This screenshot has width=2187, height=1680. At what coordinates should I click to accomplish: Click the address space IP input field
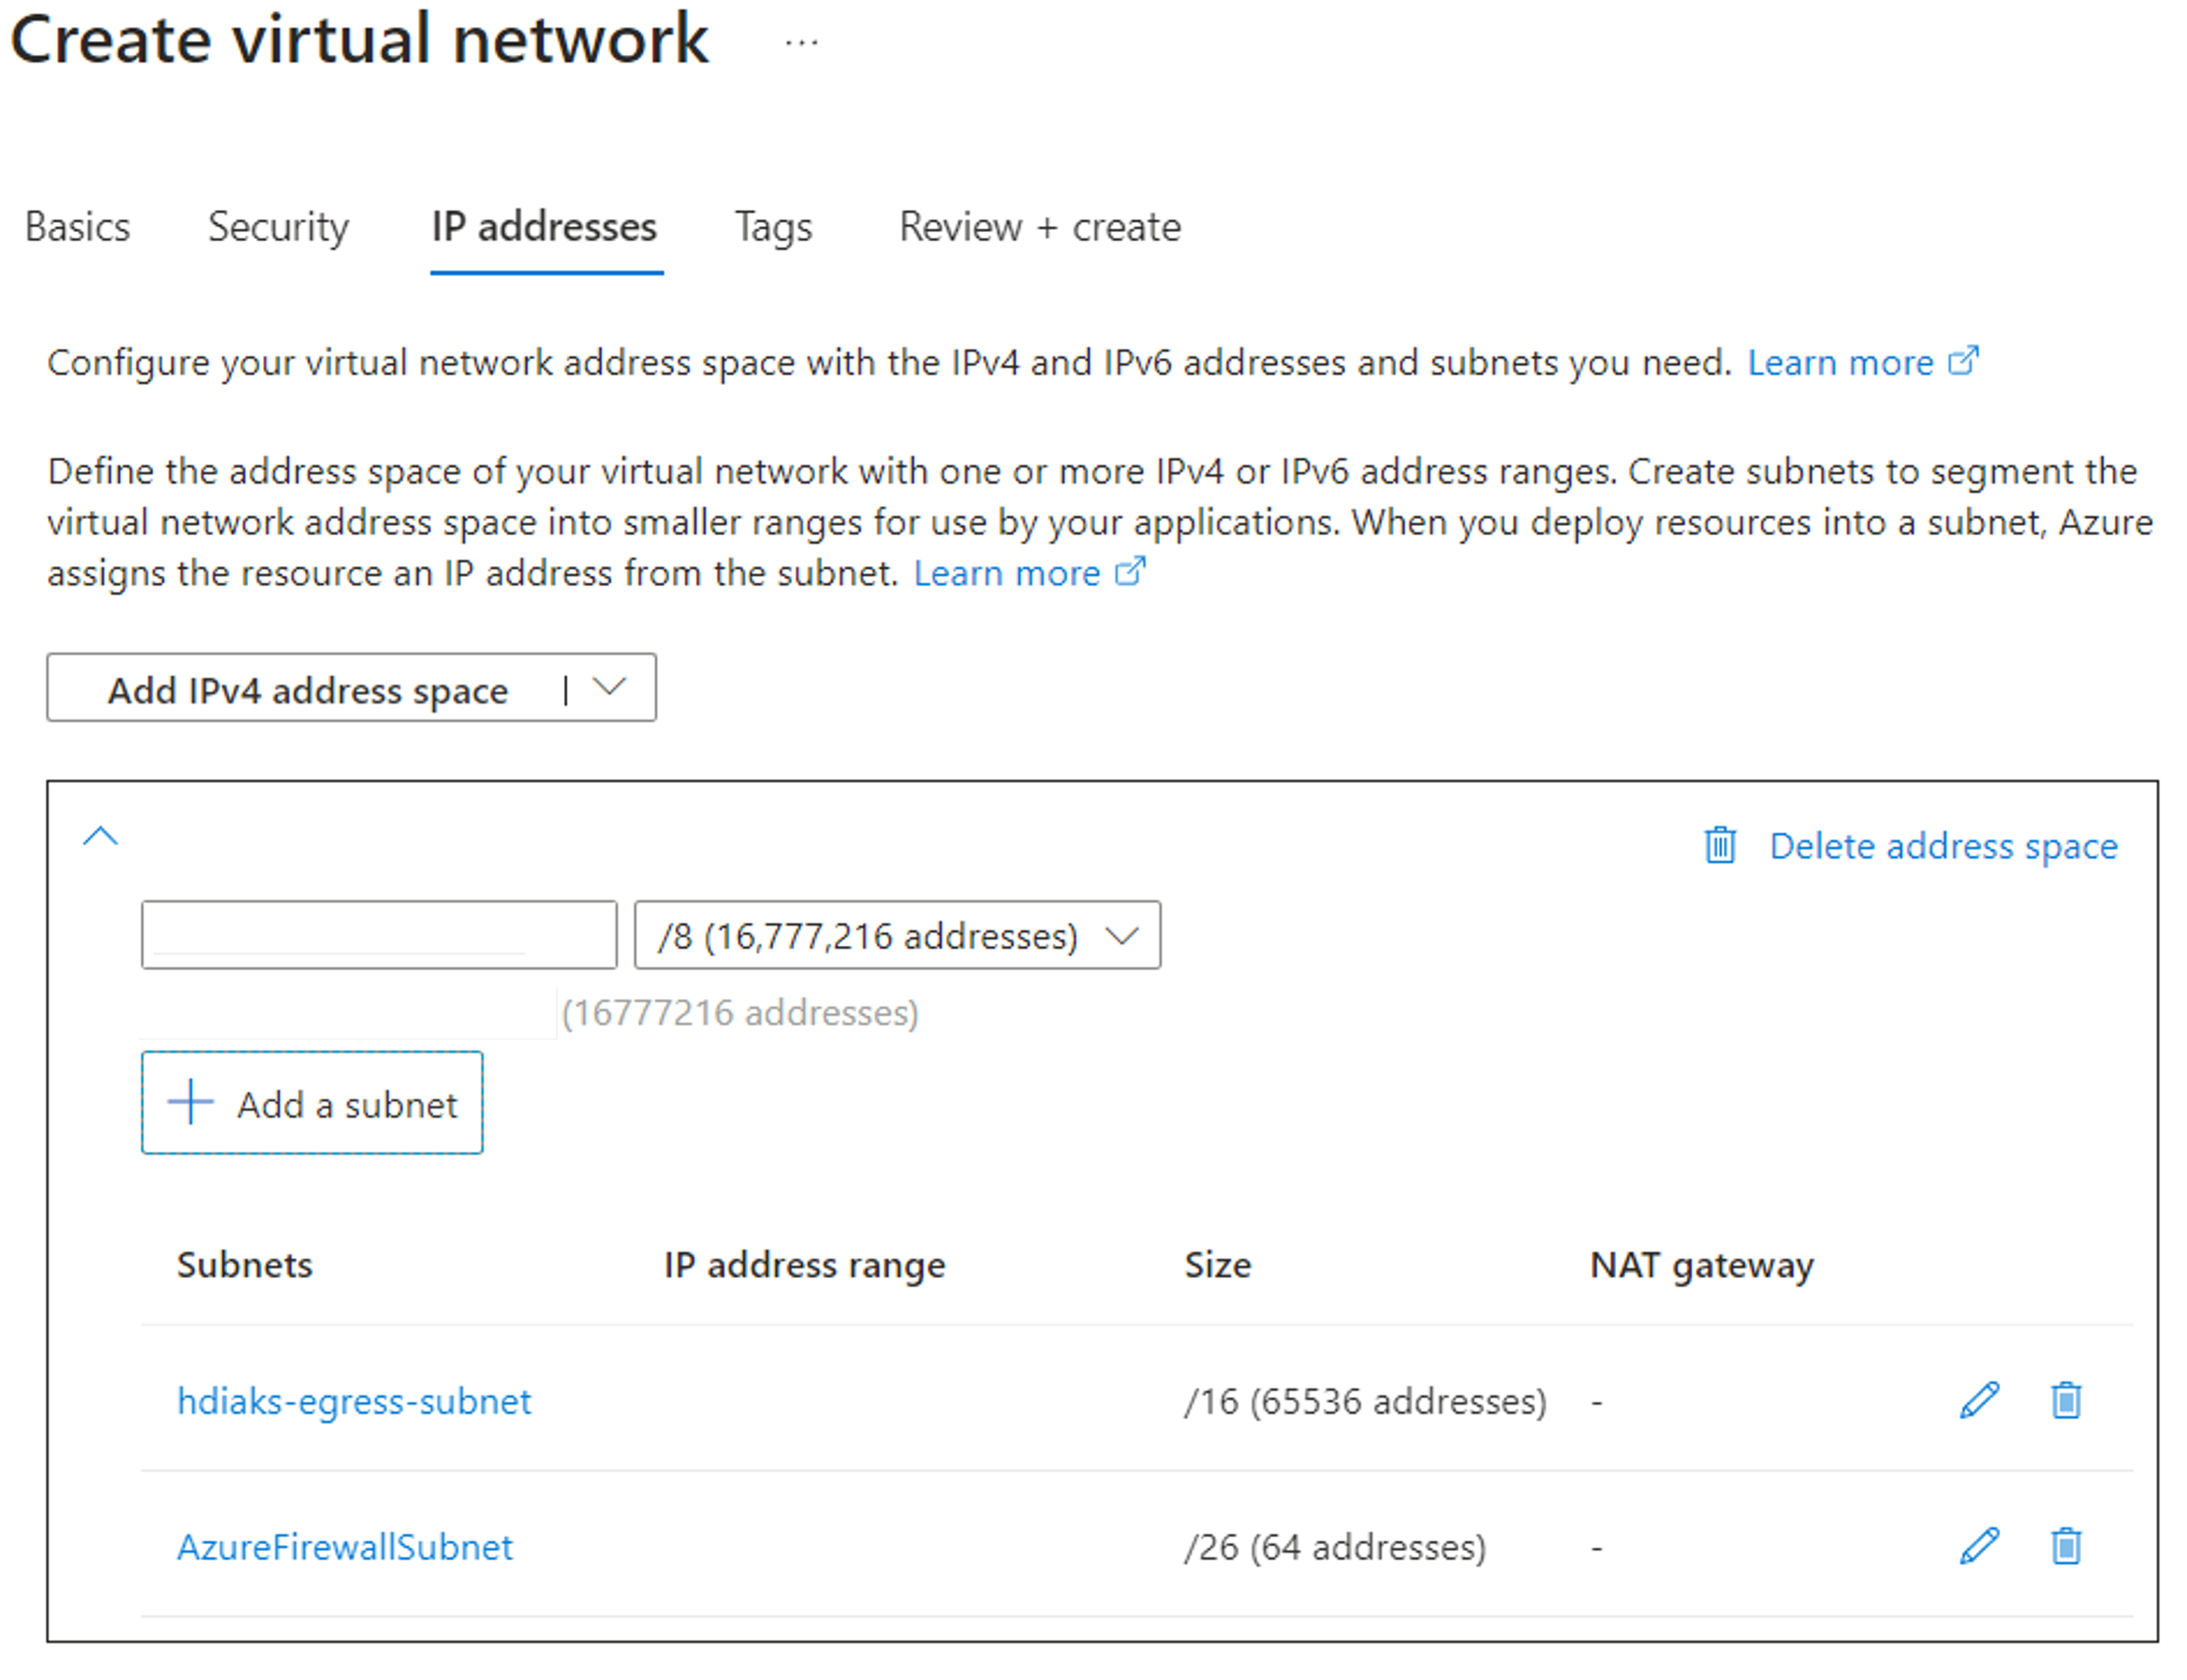379,935
